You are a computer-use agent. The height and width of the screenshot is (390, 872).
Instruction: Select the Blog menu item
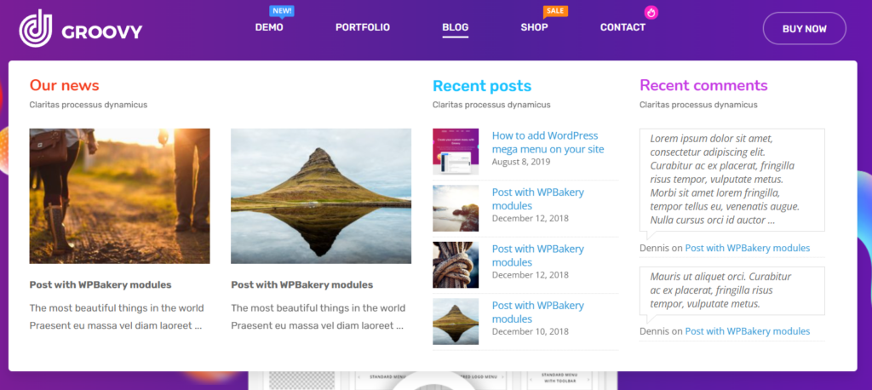pyautogui.click(x=456, y=28)
